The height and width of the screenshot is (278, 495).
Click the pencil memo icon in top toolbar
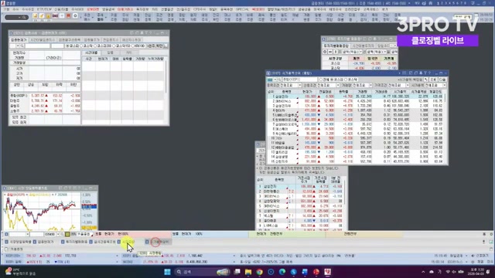[x=42, y=15]
